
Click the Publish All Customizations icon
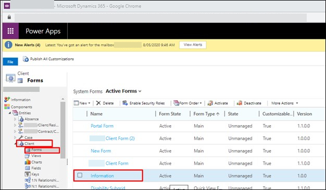click(x=26, y=59)
